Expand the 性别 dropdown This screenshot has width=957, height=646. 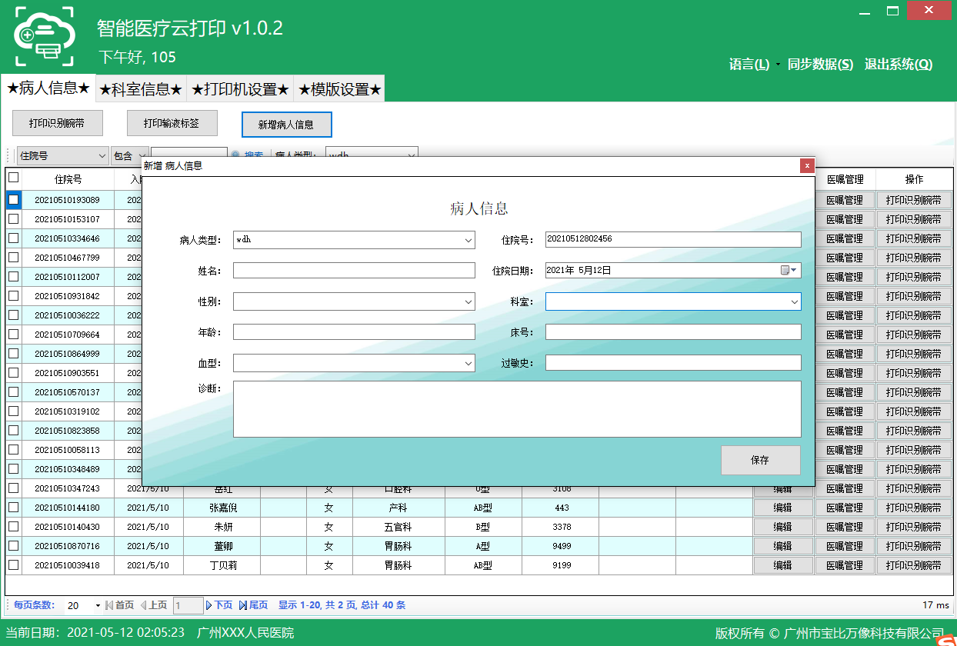tap(468, 302)
